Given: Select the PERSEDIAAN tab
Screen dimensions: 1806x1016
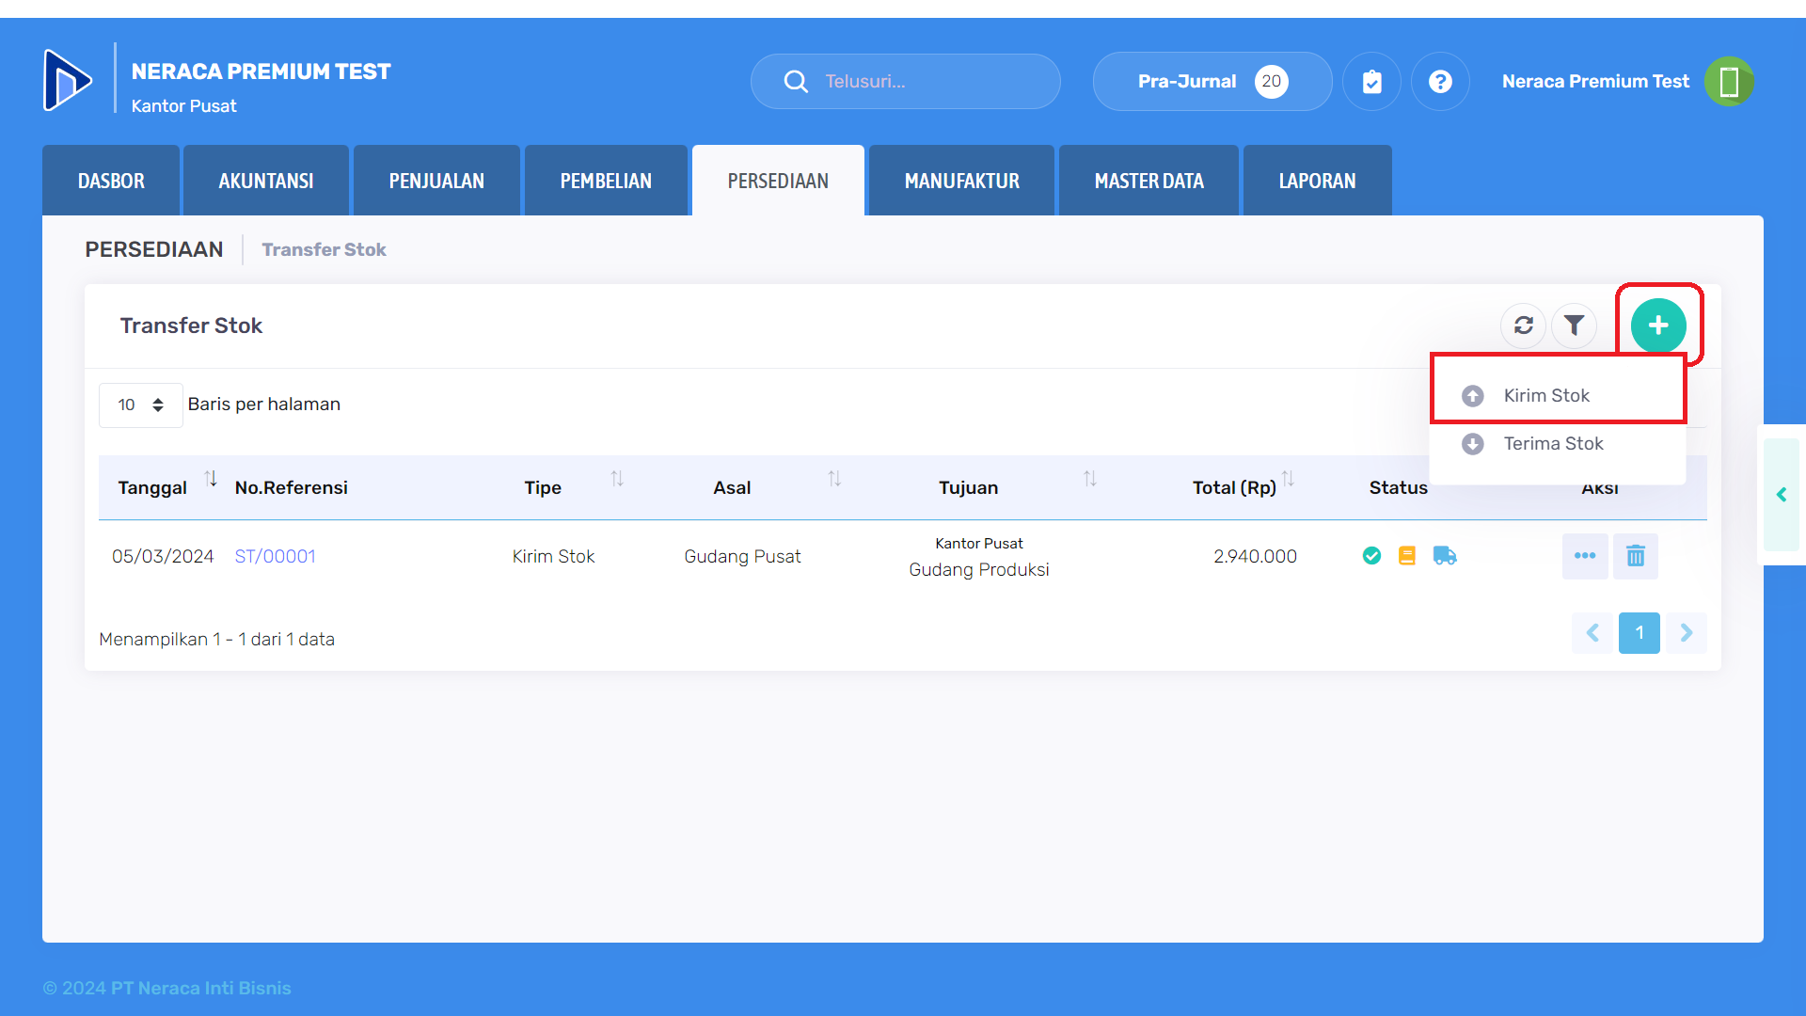Looking at the screenshot, I should [x=778, y=181].
